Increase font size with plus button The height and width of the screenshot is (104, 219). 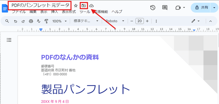point(147,21)
